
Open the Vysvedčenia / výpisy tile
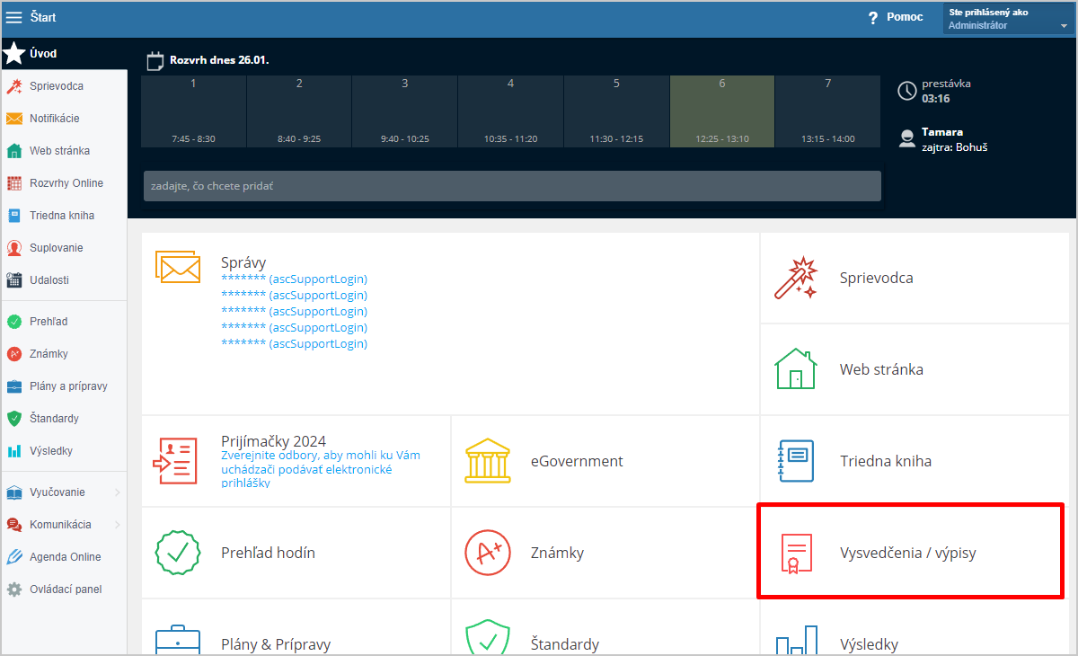coord(911,553)
